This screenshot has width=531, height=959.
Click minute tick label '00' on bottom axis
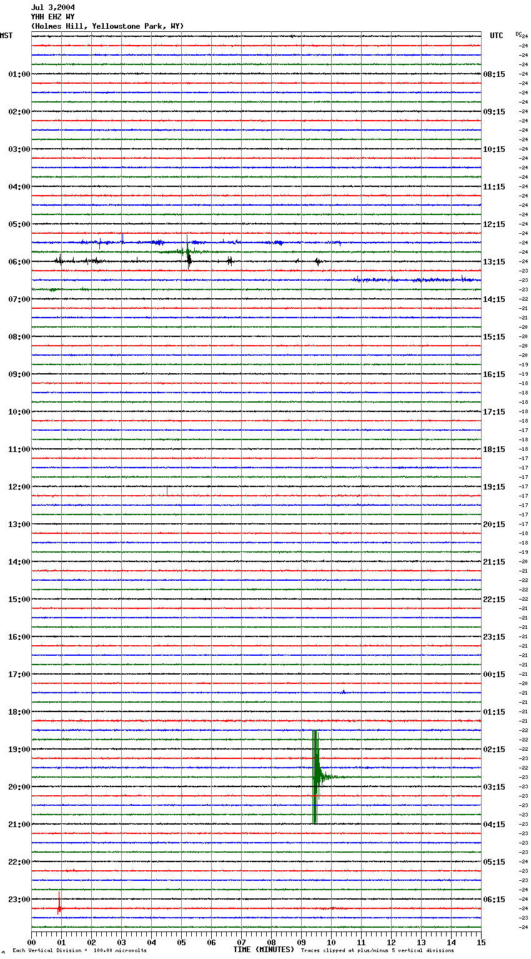coord(31,942)
